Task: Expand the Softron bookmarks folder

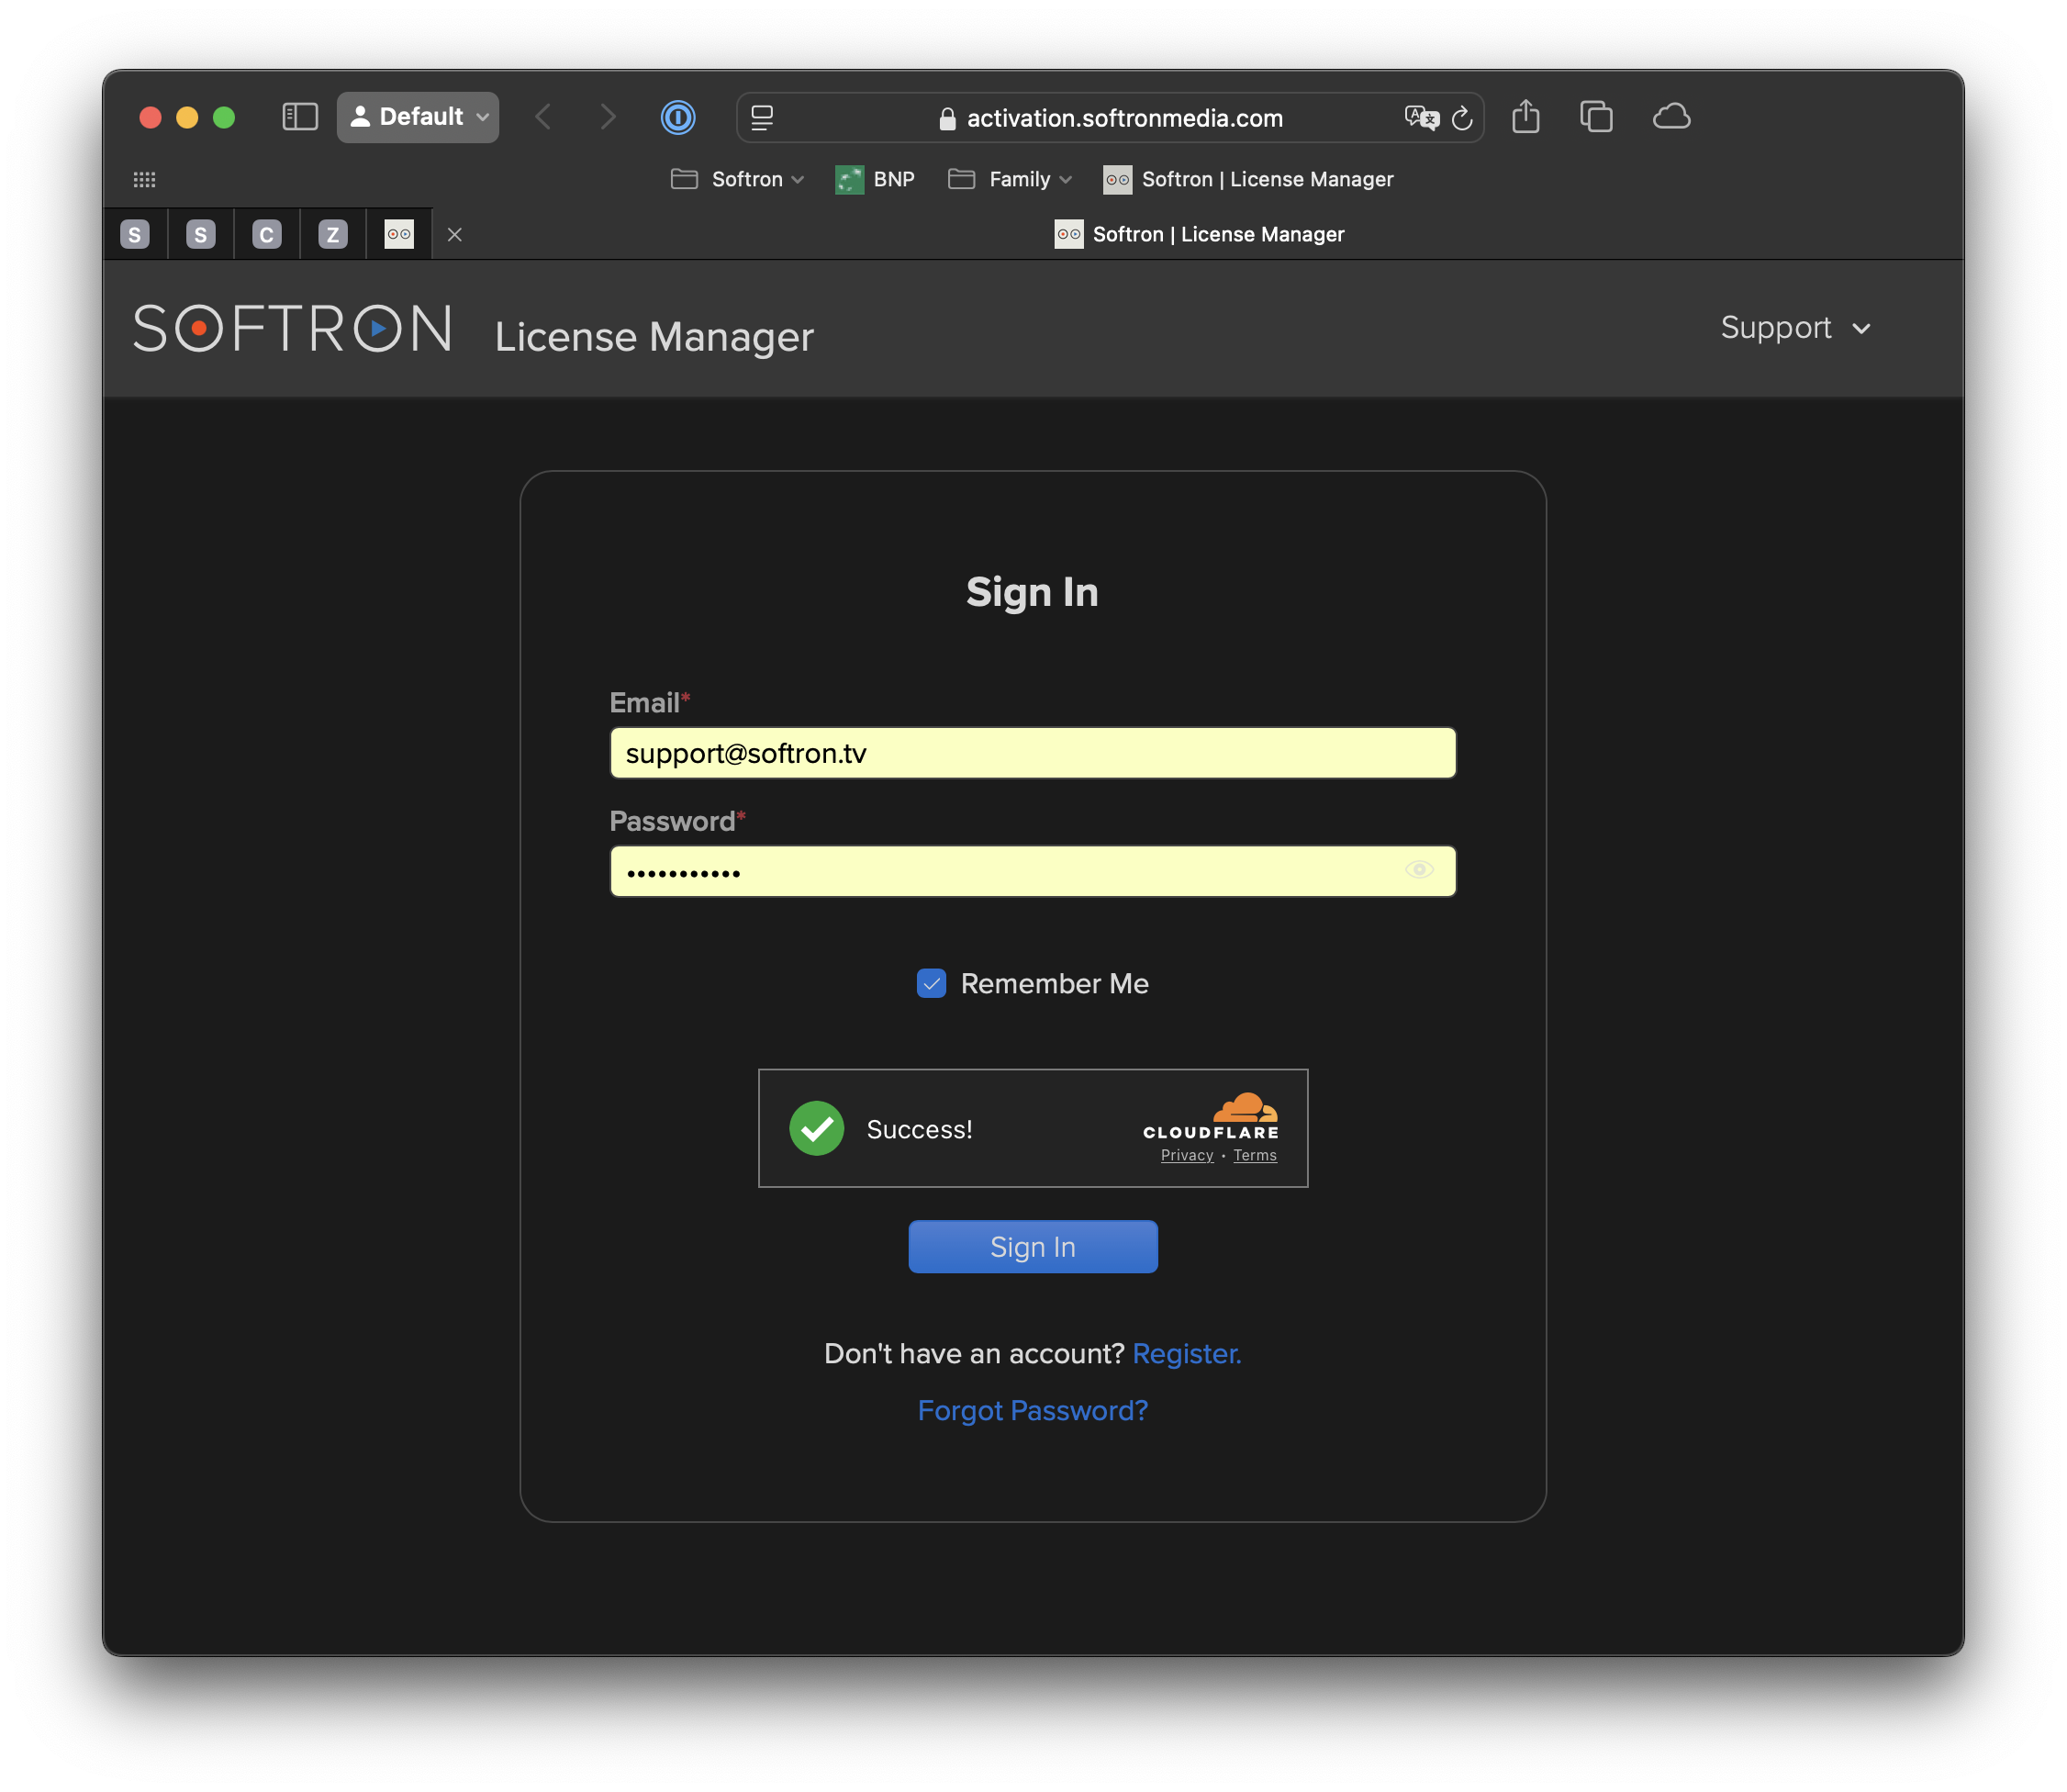Action: [x=737, y=179]
